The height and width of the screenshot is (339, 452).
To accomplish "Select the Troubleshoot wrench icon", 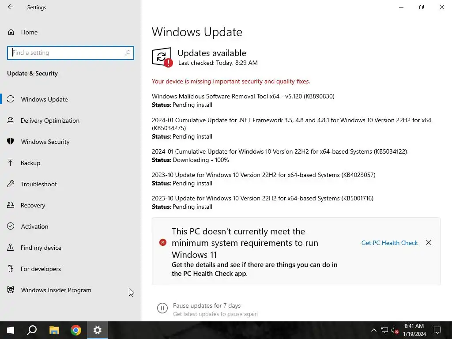I will (11, 184).
